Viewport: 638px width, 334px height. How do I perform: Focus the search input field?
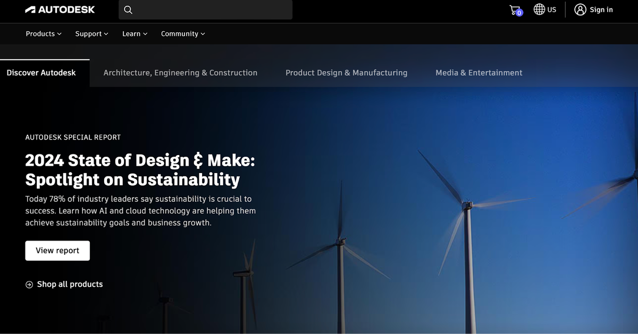[205, 10]
